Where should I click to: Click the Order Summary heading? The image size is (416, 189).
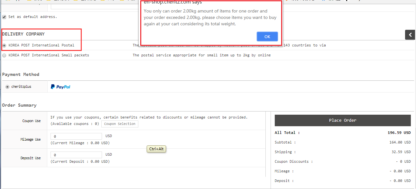19,105
